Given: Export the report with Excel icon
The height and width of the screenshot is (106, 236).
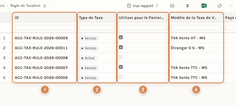Looking at the screenshot, I should [x=204, y=6].
